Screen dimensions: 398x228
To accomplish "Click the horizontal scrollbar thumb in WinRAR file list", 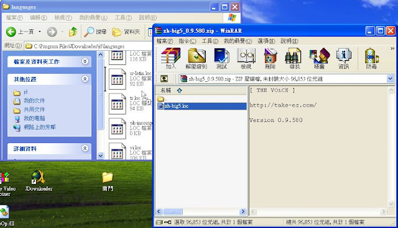I will (x=173, y=211).
